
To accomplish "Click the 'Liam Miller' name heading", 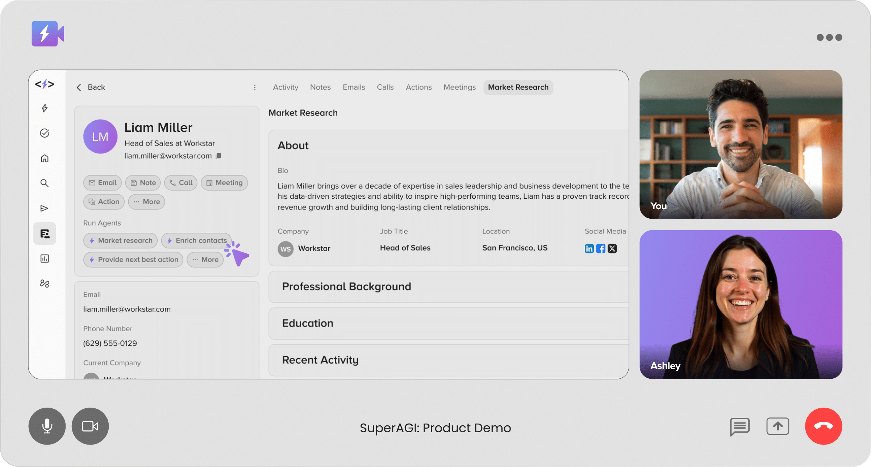I will click(158, 127).
